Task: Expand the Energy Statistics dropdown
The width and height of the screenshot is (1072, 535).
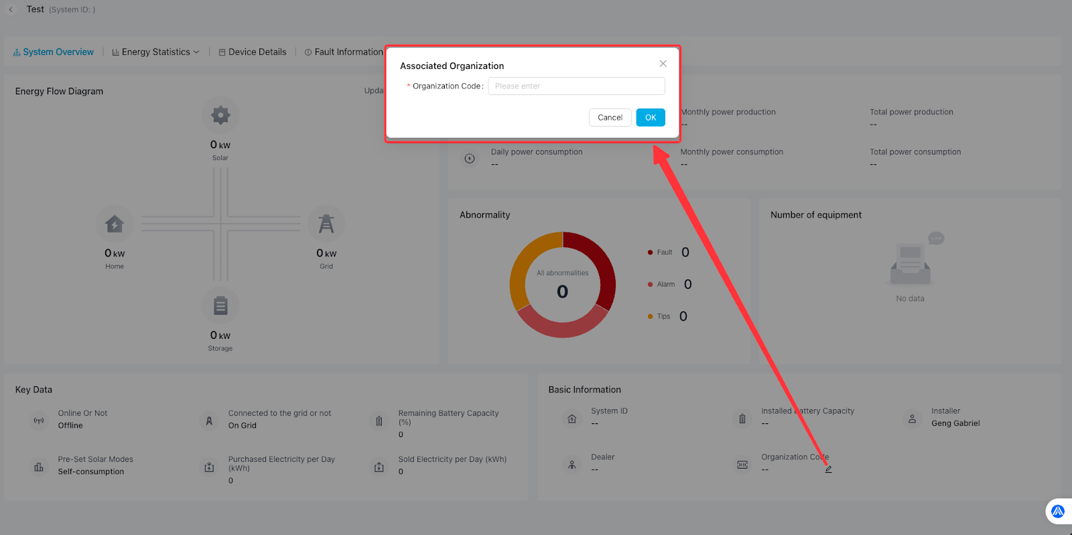Action: click(x=156, y=52)
